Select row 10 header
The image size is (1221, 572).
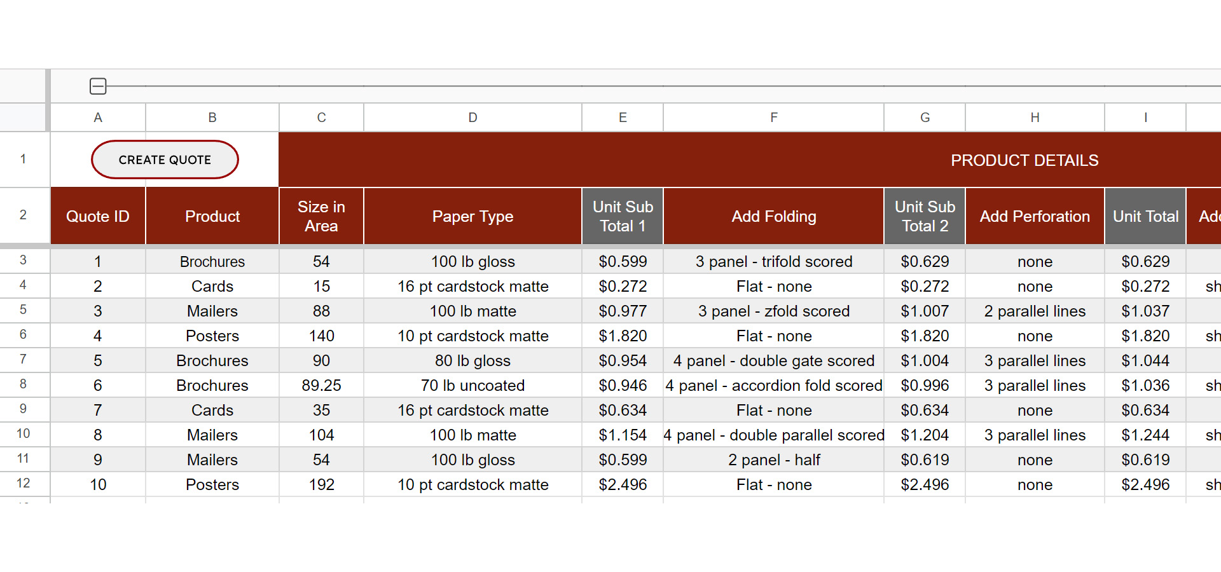point(24,434)
